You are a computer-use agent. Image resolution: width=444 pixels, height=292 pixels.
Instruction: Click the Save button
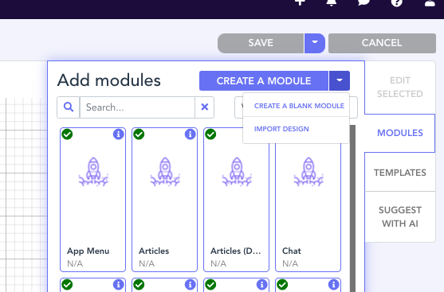pyautogui.click(x=261, y=43)
